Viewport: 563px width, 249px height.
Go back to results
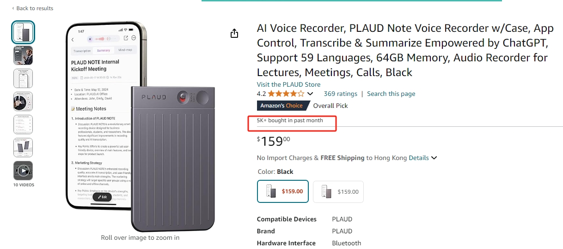(35, 8)
